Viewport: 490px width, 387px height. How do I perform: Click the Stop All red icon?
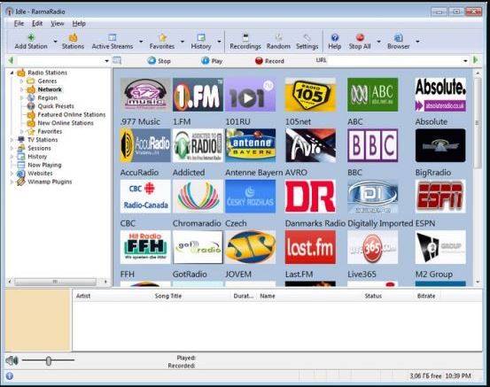click(x=361, y=37)
